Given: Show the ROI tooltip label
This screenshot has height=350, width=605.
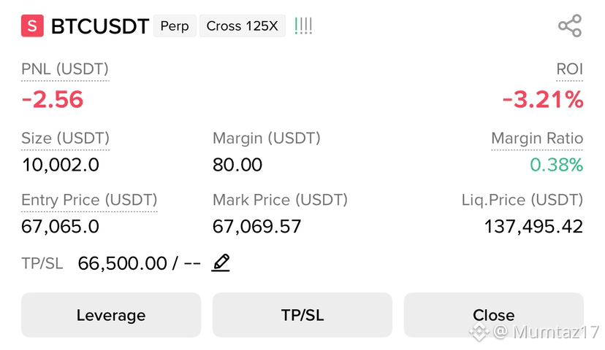Looking at the screenshot, I should 569,69.
